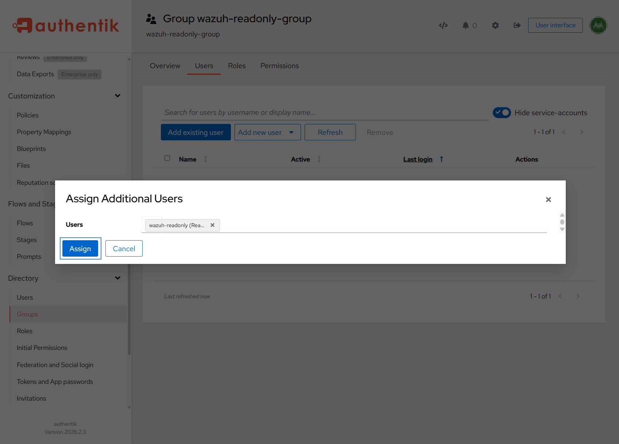This screenshot has height=444, width=619.
Task: Focus the user search input field
Action: (325, 112)
